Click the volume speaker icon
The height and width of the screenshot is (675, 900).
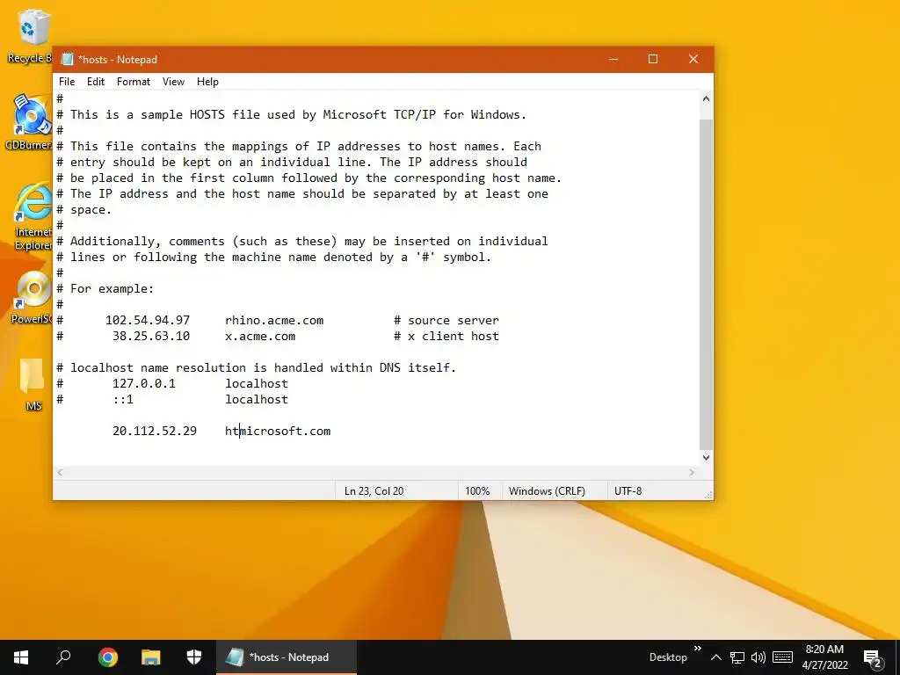pos(758,657)
